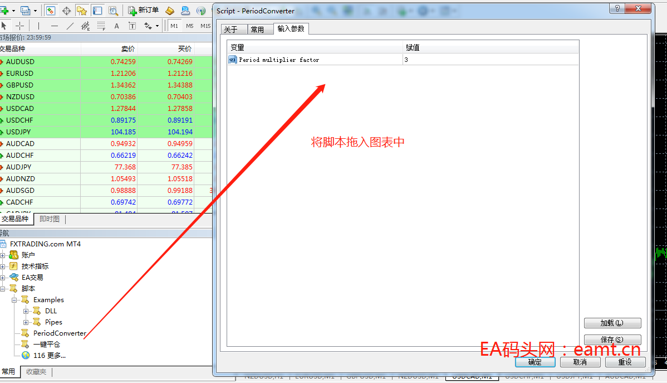Select the cursor arrow tool
Screen dimensions: 667x383
(4, 26)
